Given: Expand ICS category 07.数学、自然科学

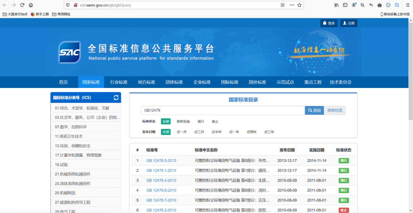Looking at the screenshot, I should [86, 127].
